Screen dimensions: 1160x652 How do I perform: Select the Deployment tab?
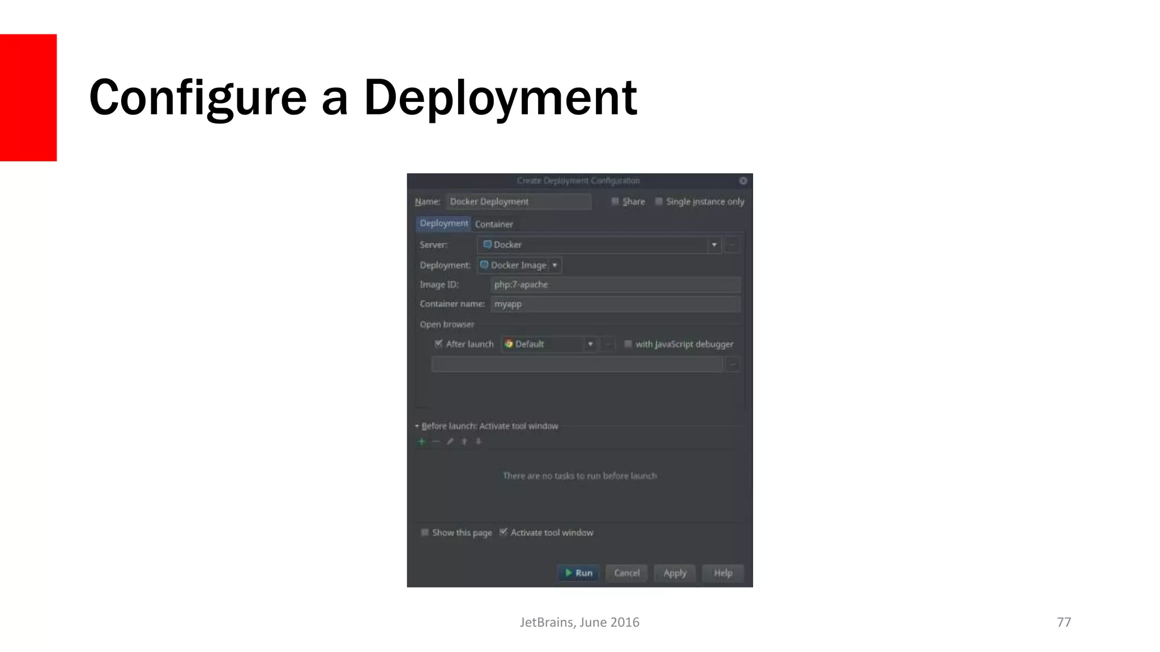(443, 224)
